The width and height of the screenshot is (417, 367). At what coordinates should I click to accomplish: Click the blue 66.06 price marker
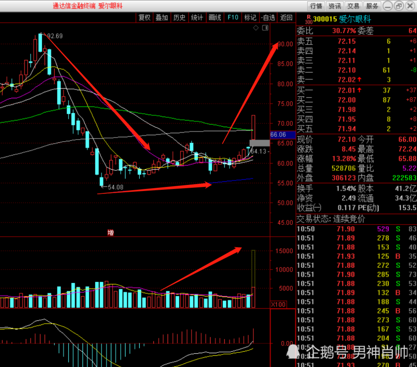pyautogui.click(x=283, y=135)
